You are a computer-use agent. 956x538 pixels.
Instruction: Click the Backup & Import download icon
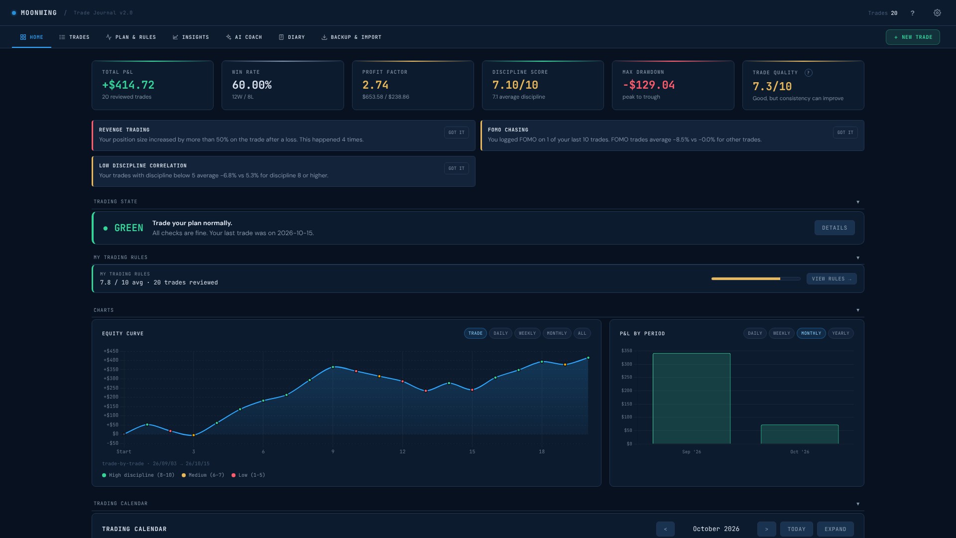pos(324,37)
